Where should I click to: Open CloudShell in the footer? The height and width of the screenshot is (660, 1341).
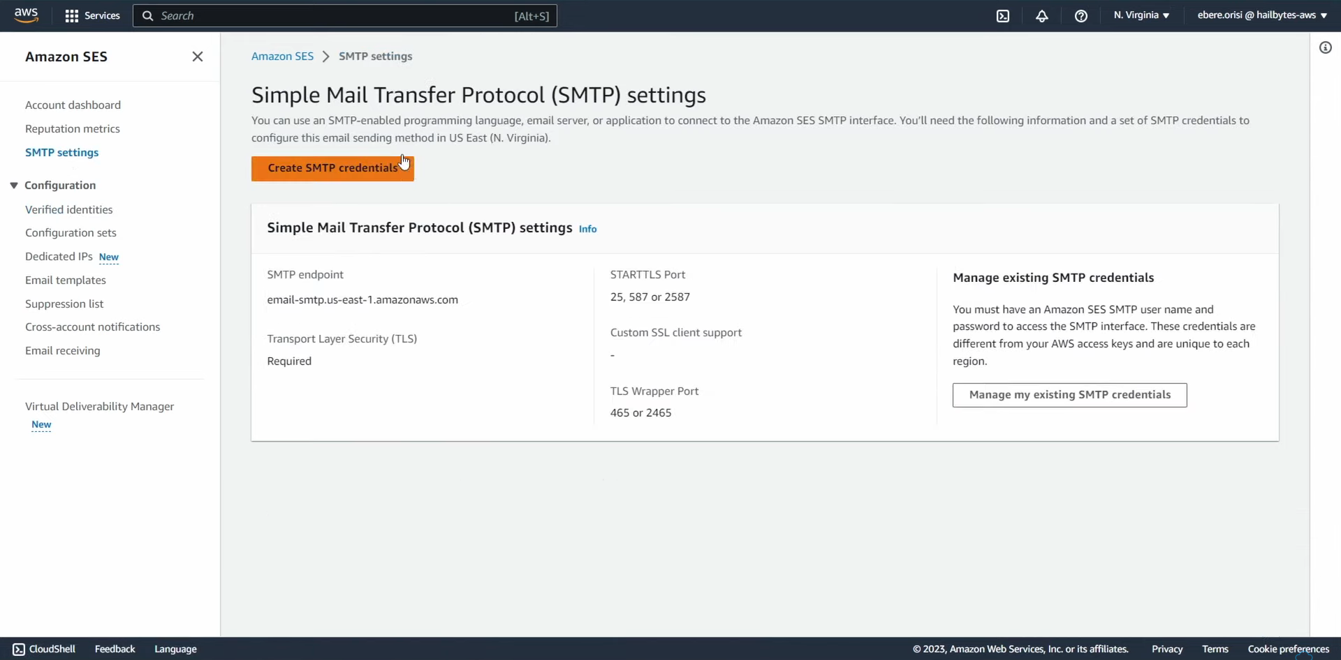click(44, 649)
